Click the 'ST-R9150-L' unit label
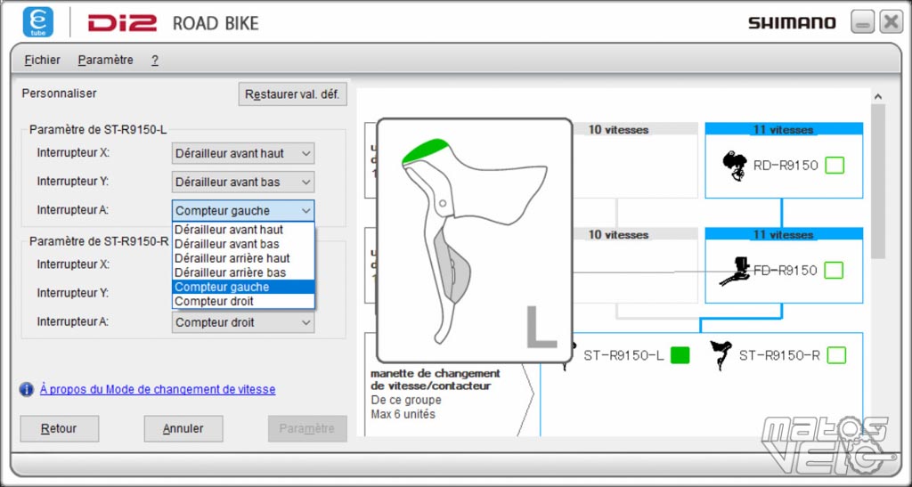Viewport: 912px width, 487px height. click(623, 355)
